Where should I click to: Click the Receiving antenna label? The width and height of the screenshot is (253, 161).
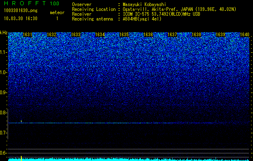pos(93,19)
